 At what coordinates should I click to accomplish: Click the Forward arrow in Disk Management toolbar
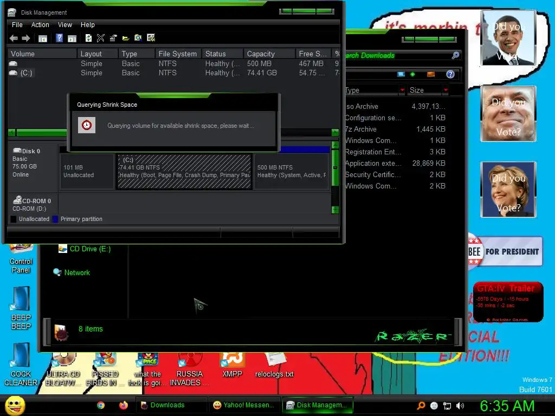tap(26, 38)
